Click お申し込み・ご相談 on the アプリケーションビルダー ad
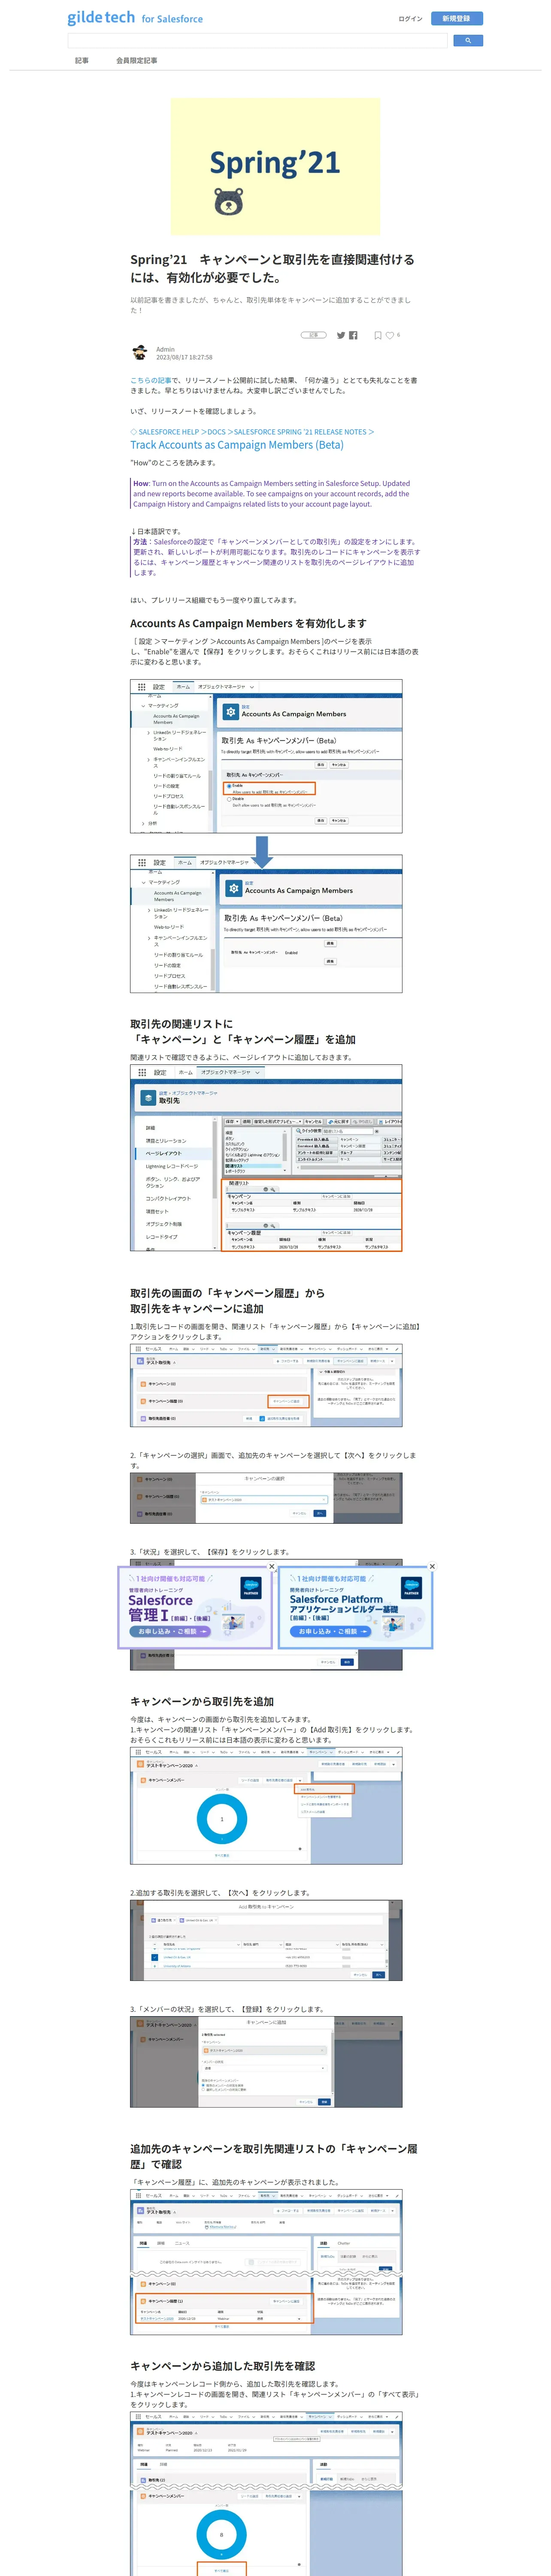The width and height of the screenshot is (551, 2576). pyautogui.click(x=330, y=1631)
